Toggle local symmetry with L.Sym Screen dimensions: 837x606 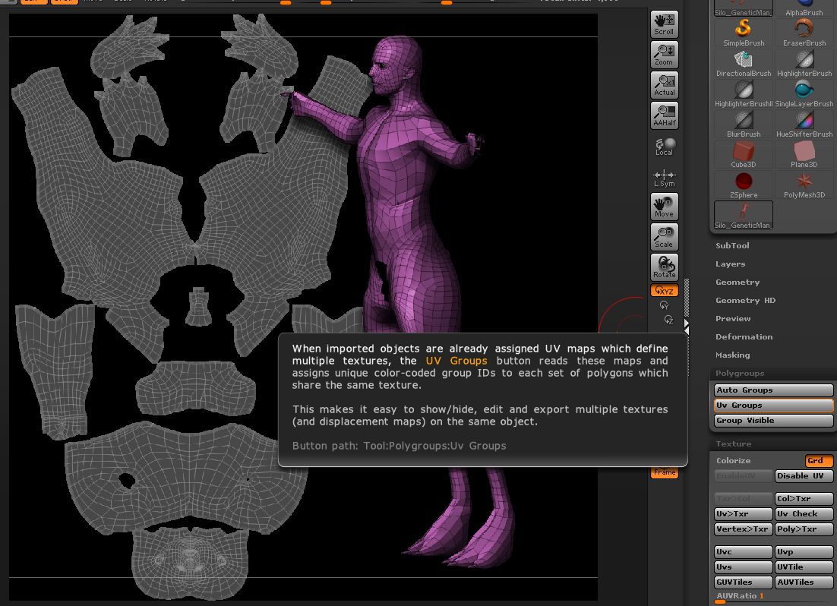pos(663,176)
